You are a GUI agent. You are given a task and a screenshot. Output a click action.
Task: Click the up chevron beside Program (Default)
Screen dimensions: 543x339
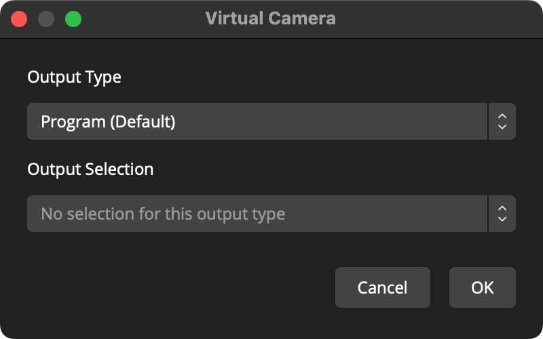[x=502, y=117]
